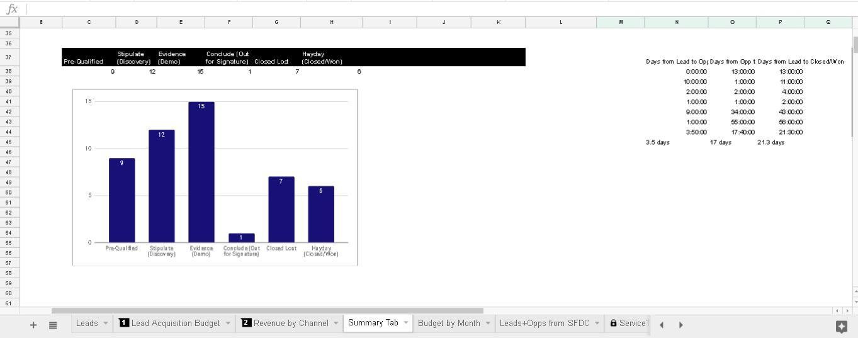858x338 pixels.
Task: Switch to Lead Acquisition Budget sheet
Action: tap(175, 323)
